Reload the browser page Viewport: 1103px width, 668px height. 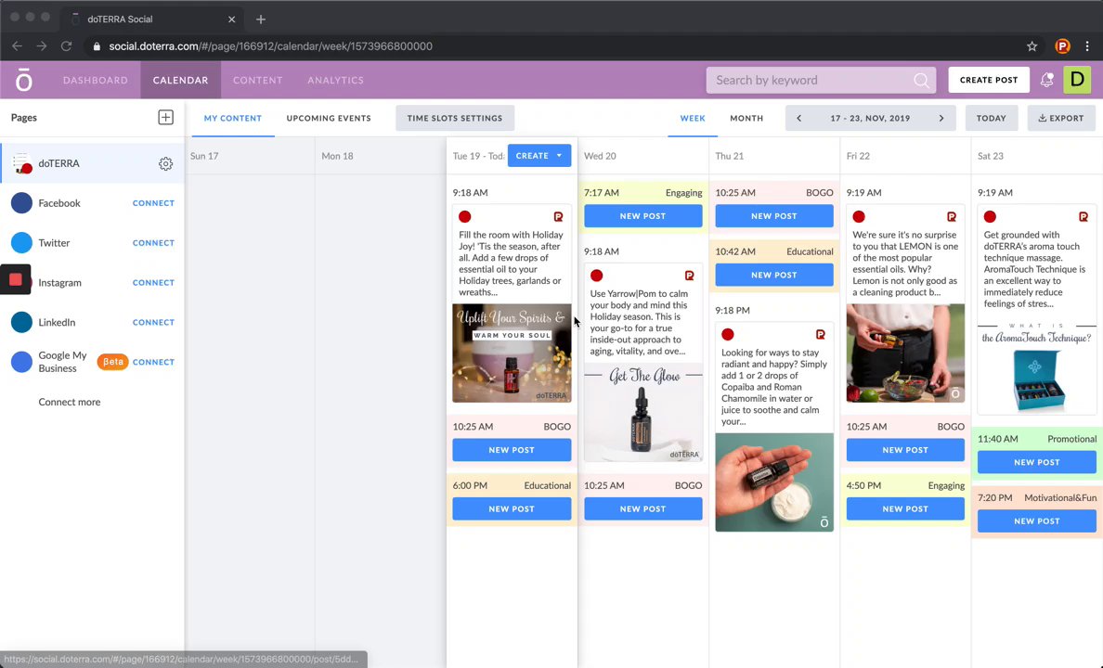(x=66, y=46)
